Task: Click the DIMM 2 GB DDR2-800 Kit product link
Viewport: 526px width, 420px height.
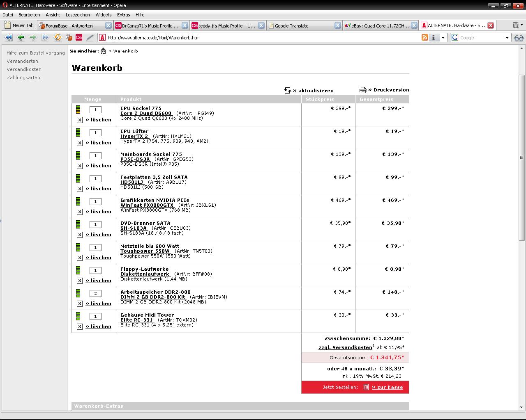Action: coord(153,297)
